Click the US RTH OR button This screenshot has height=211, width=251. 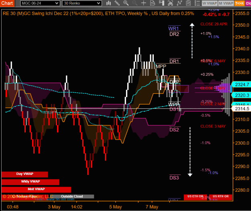(x=220, y=197)
